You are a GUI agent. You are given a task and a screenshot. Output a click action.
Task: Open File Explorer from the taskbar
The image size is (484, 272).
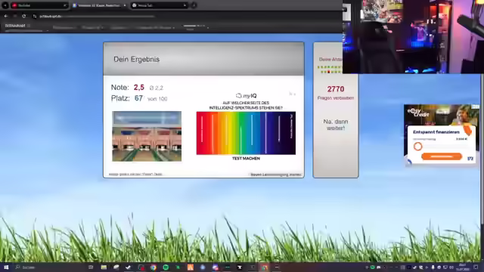(x=104, y=267)
